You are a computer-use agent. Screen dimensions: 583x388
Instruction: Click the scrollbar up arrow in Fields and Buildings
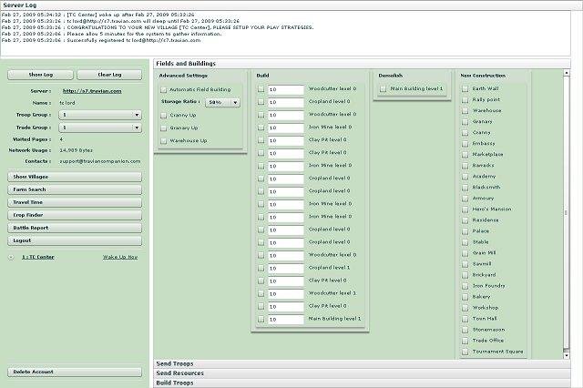click(x=567, y=73)
